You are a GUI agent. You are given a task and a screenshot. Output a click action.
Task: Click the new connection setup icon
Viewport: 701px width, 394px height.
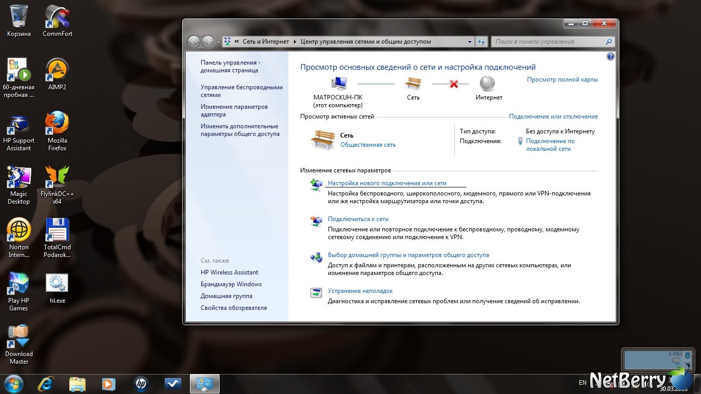click(316, 185)
